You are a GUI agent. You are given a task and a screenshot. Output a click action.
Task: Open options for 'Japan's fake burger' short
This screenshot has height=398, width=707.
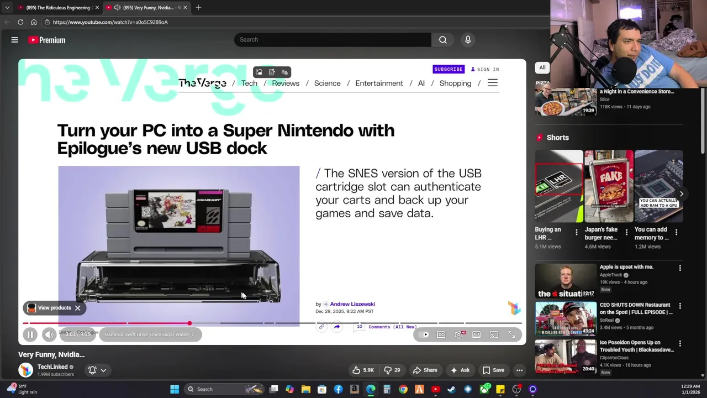(626, 232)
